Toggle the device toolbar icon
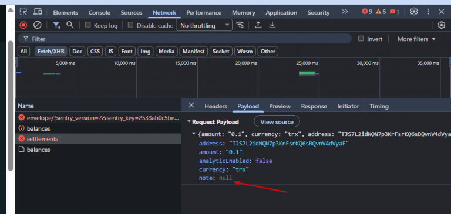The height and width of the screenshot is (214, 451). [x=38, y=12]
